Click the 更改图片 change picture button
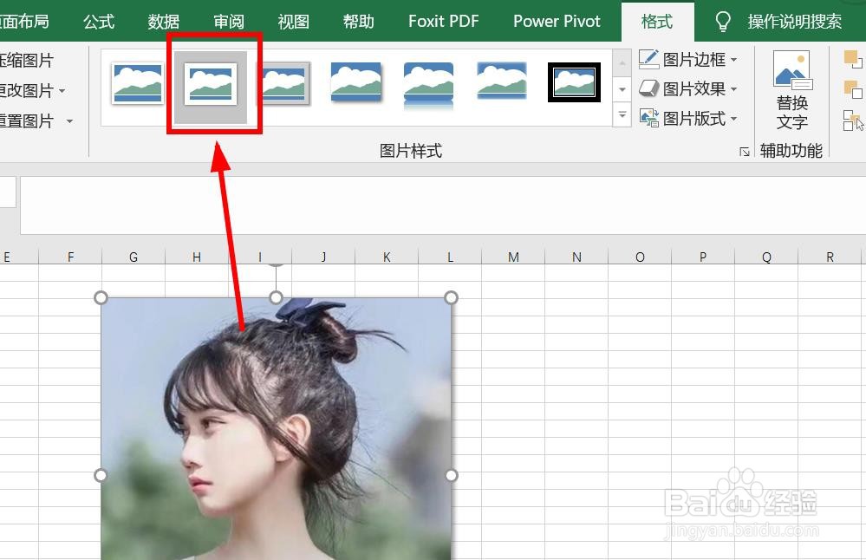The width and height of the screenshot is (866, 560). pos(27,90)
